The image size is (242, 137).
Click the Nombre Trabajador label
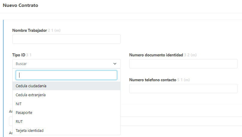coord(29,30)
